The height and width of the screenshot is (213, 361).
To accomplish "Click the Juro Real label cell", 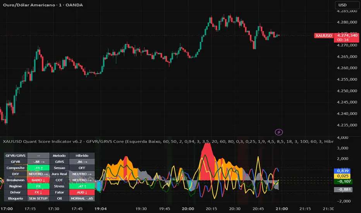I will click(59, 174).
